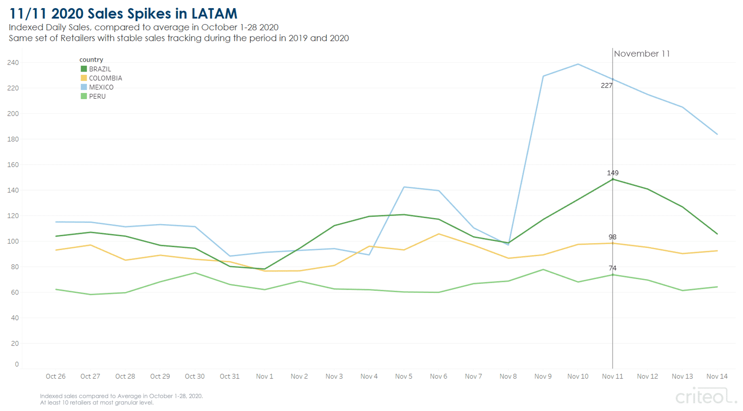Click the Brazil line low point at Nov 1
The width and height of the screenshot is (743, 411).
(x=265, y=269)
